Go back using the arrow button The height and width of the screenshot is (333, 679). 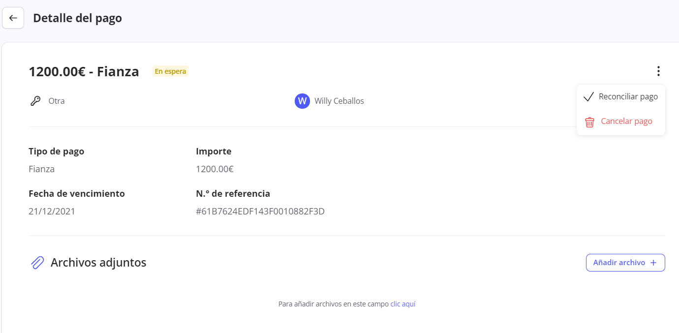(13, 18)
